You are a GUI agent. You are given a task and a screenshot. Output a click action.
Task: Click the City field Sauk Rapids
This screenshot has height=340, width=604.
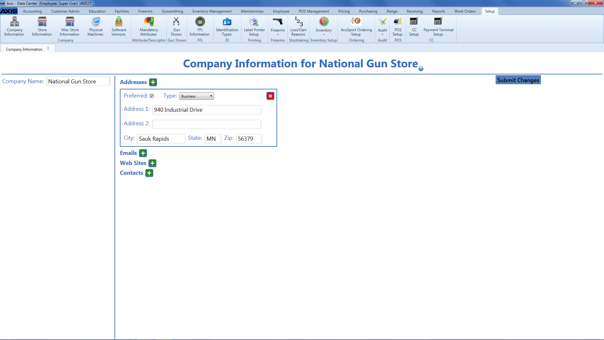[161, 139]
